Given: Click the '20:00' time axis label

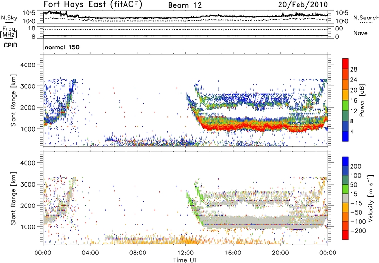Looking at the screenshot, I should click(x=280, y=253).
